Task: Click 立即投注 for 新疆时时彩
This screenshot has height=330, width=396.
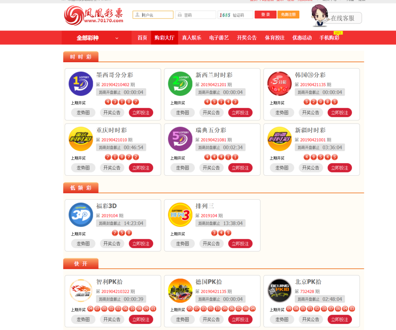Action: tap(340, 168)
